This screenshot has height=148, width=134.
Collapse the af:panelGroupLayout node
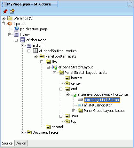tap(67, 94)
